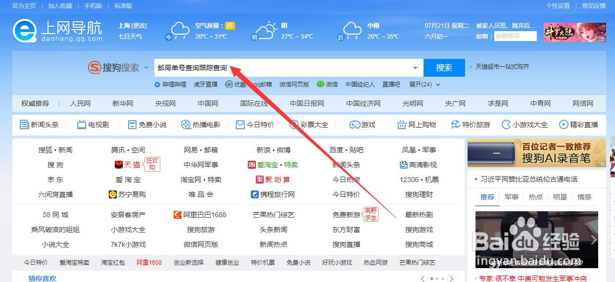Show next news carousel slide arrow
The image size is (615, 282).
[594, 239]
